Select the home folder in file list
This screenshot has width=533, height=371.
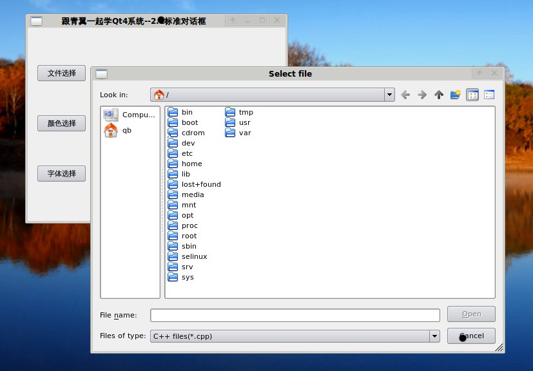click(191, 164)
